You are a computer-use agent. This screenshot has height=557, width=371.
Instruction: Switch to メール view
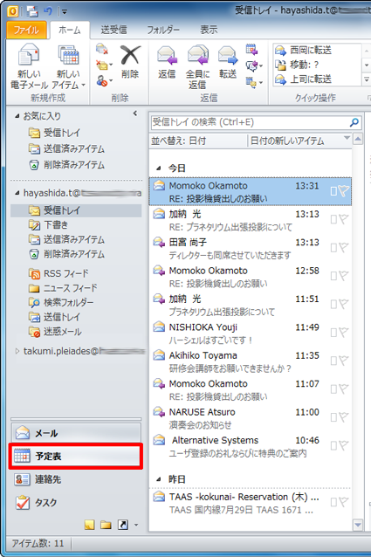coord(76,433)
